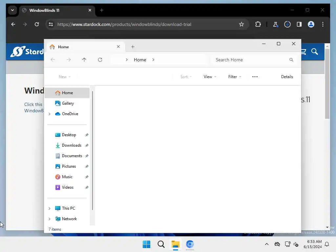336x252 pixels.
Task: Click the search magnifier in Explorer
Action: pyautogui.click(x=291, y=60)
